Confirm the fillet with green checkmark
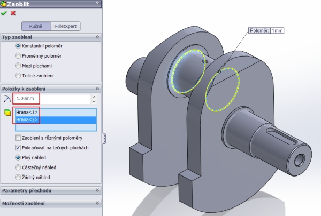The width and height of the screenshot is (321, 216). 4,13
